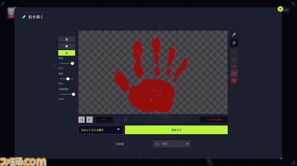Click the 100% opacity value text
Image resolution: width=297 pixels, height=166 pixels.
click(x=61, y=99)
